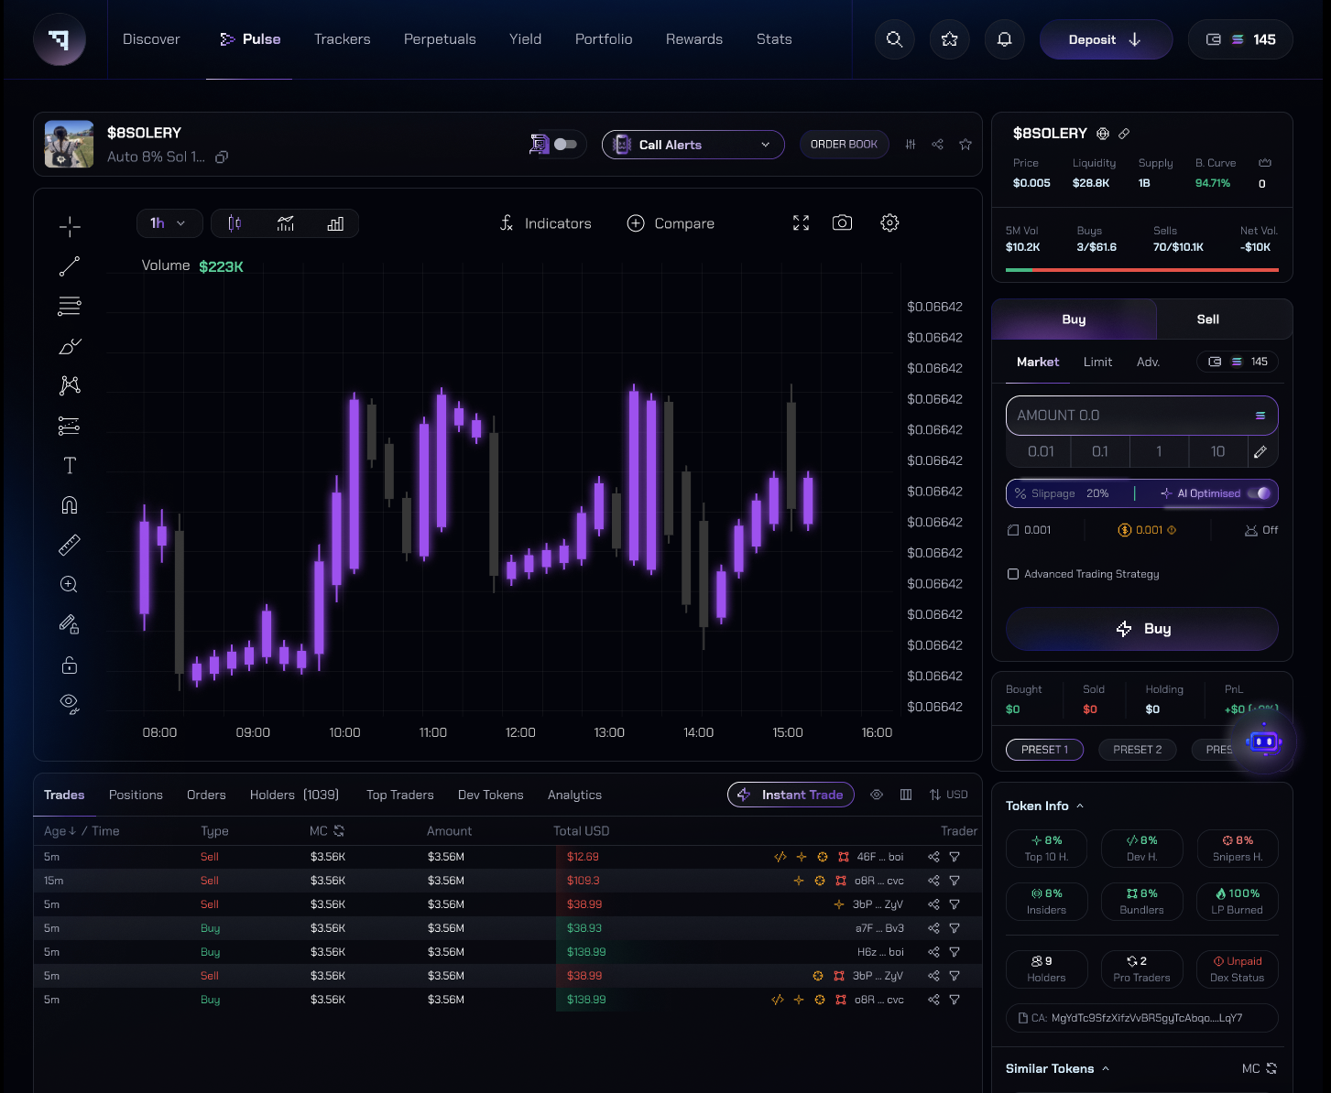Open the search magnifier in header
The image size is (1331, 1093).
(x=894, y=39)
